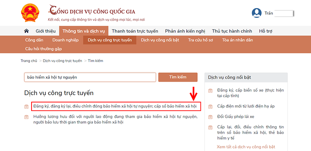
Task: Click the Tìm kiếm breadcrumb
Action: pyautogui.click(x=96, y=61)
